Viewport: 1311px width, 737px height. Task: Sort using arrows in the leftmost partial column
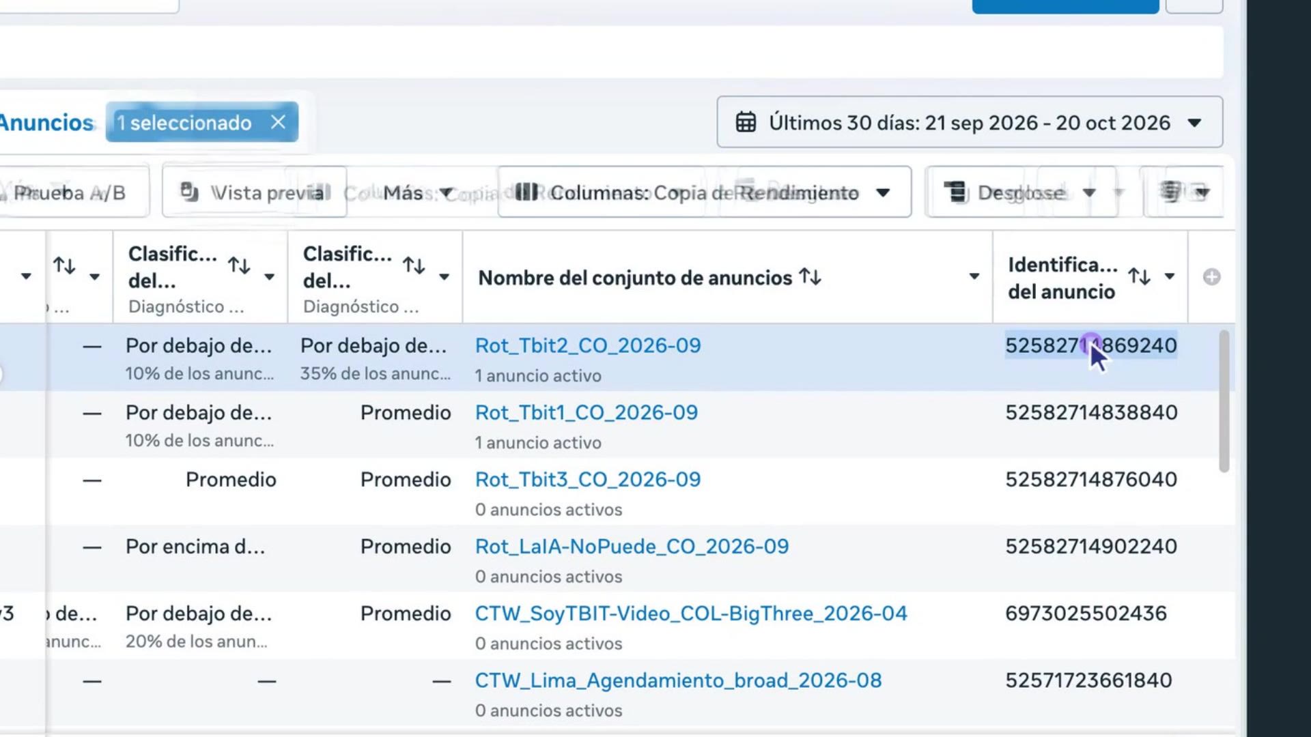pyautogui.click(x=64, y=265)
